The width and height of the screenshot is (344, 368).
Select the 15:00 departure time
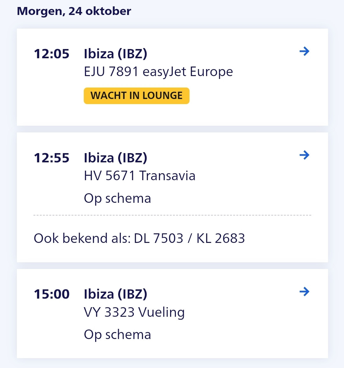pos(52,294)
